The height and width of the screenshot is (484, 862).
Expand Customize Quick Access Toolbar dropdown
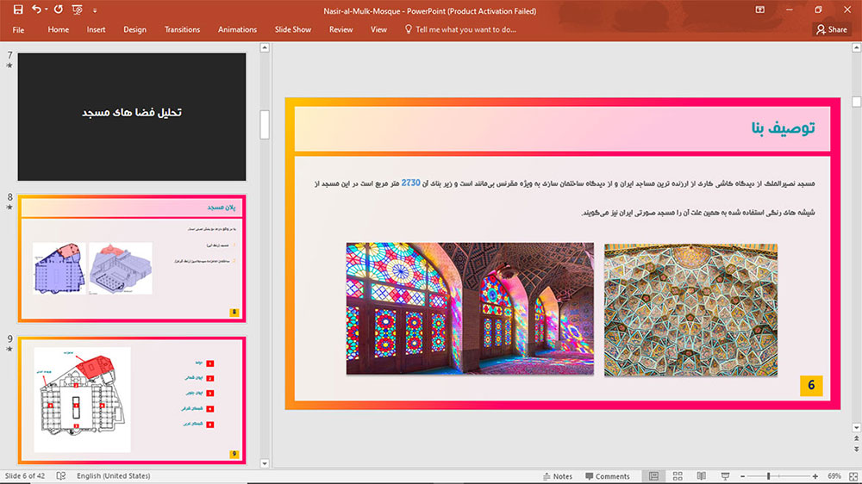(x=95, y=9)
